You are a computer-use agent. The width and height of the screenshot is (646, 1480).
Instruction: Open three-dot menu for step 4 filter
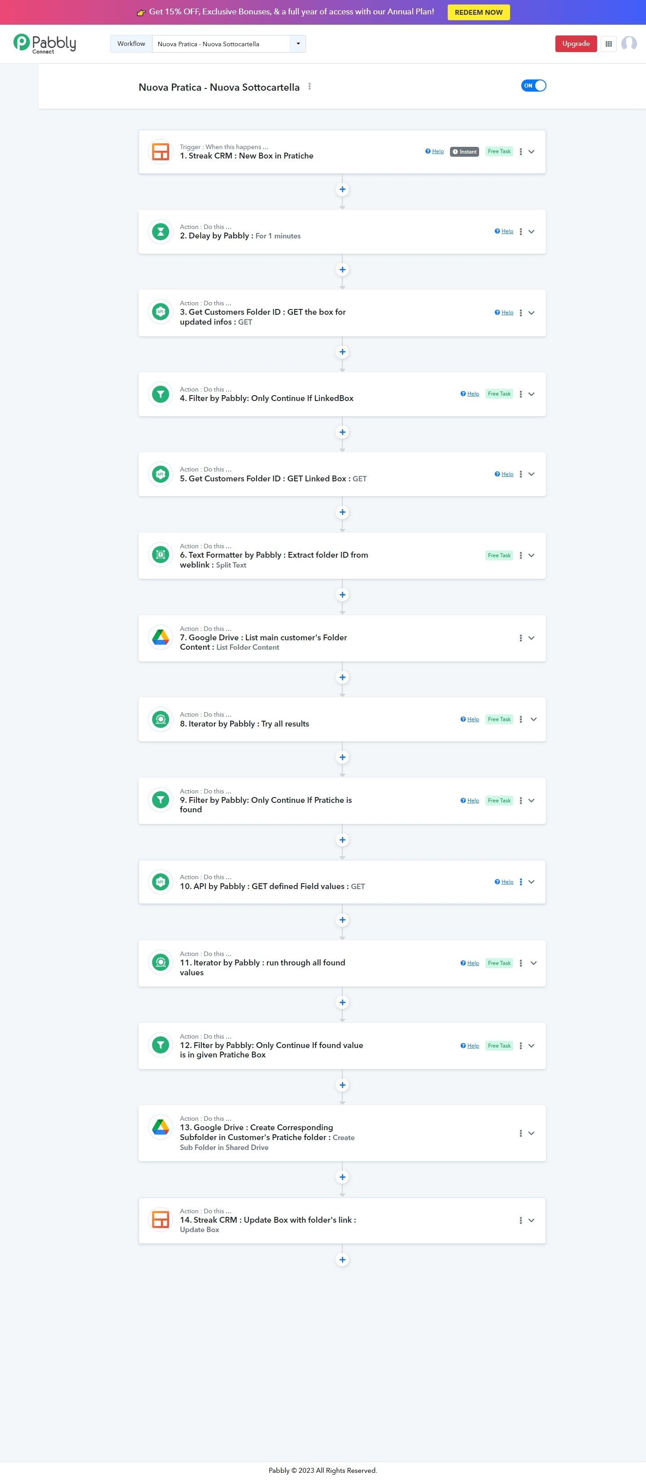[521, 394]
